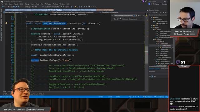Screen dimensions: 200x112
Task: Open the Tools menu
Action: [x=37, y=4]
